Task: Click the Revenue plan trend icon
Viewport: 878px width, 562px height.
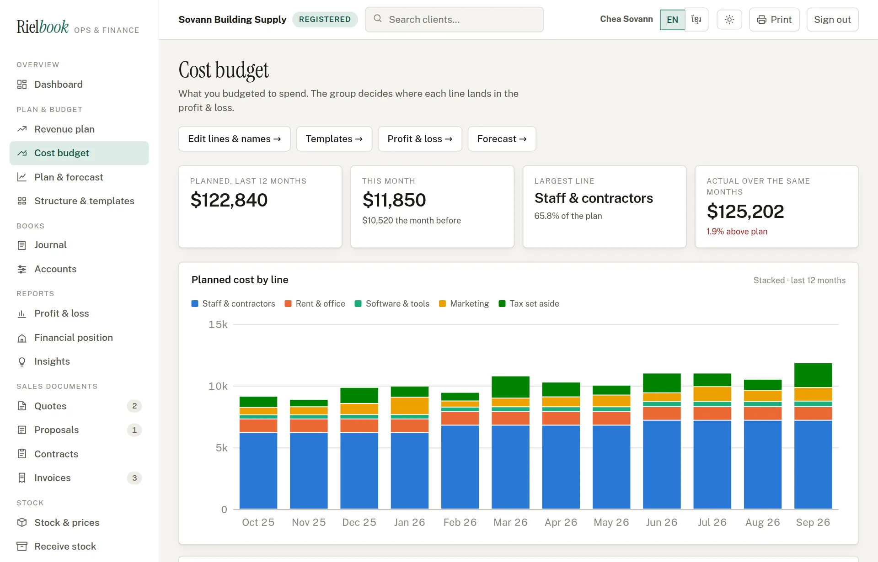Action: coord(22,129)
